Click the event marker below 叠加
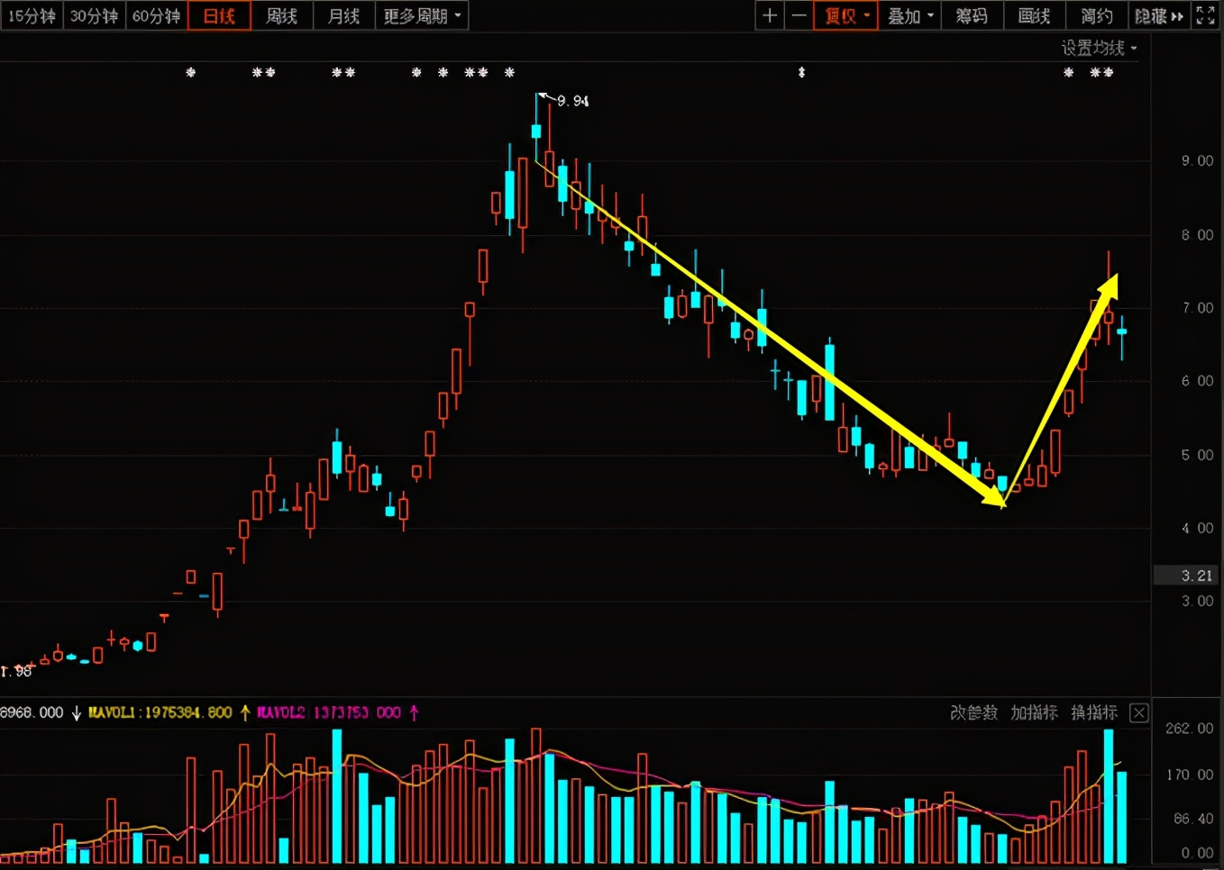The image size is (1224, 870). (801, 73)
